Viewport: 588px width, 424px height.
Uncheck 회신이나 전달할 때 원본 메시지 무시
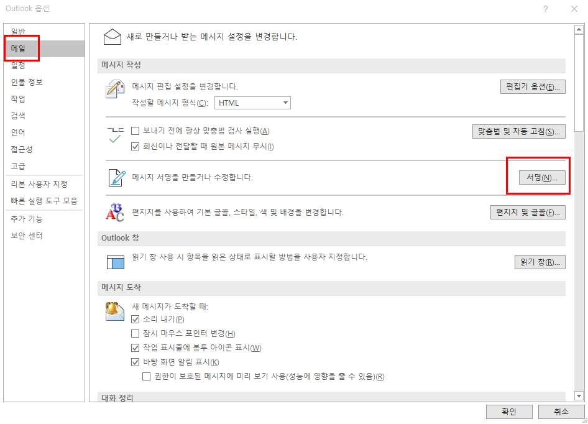point(136,146)
